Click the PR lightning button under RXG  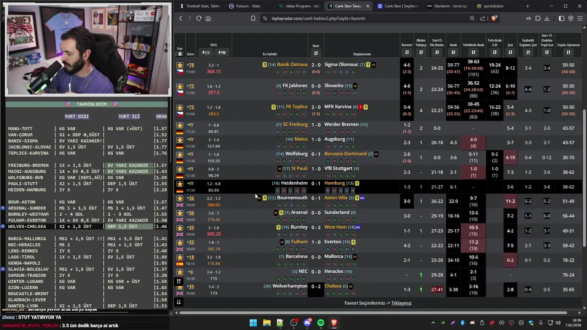tap(222, 53)
